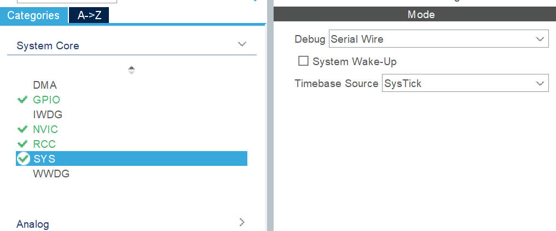Collapse the System Core category chevron
Viewport: 556px width, 231px height.
point(242,44)
